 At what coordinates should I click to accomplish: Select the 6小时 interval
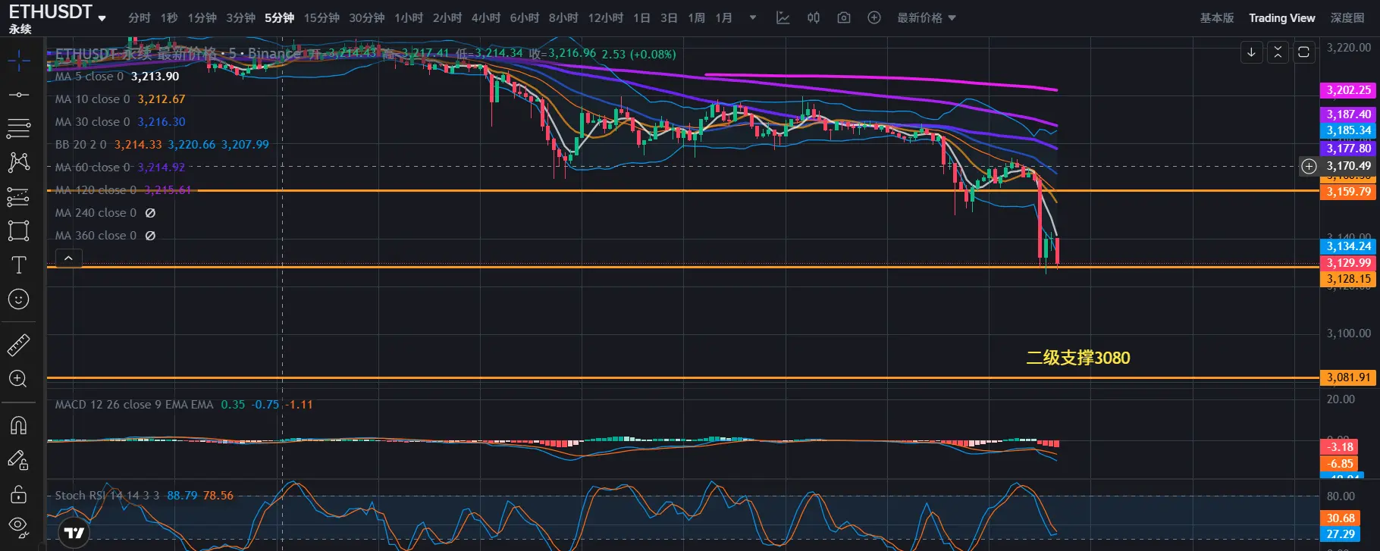525,17
